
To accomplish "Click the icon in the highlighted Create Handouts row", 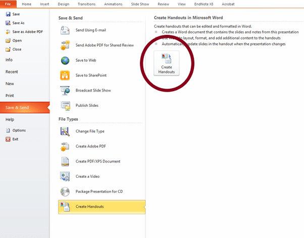I will (x=65, y=207).
